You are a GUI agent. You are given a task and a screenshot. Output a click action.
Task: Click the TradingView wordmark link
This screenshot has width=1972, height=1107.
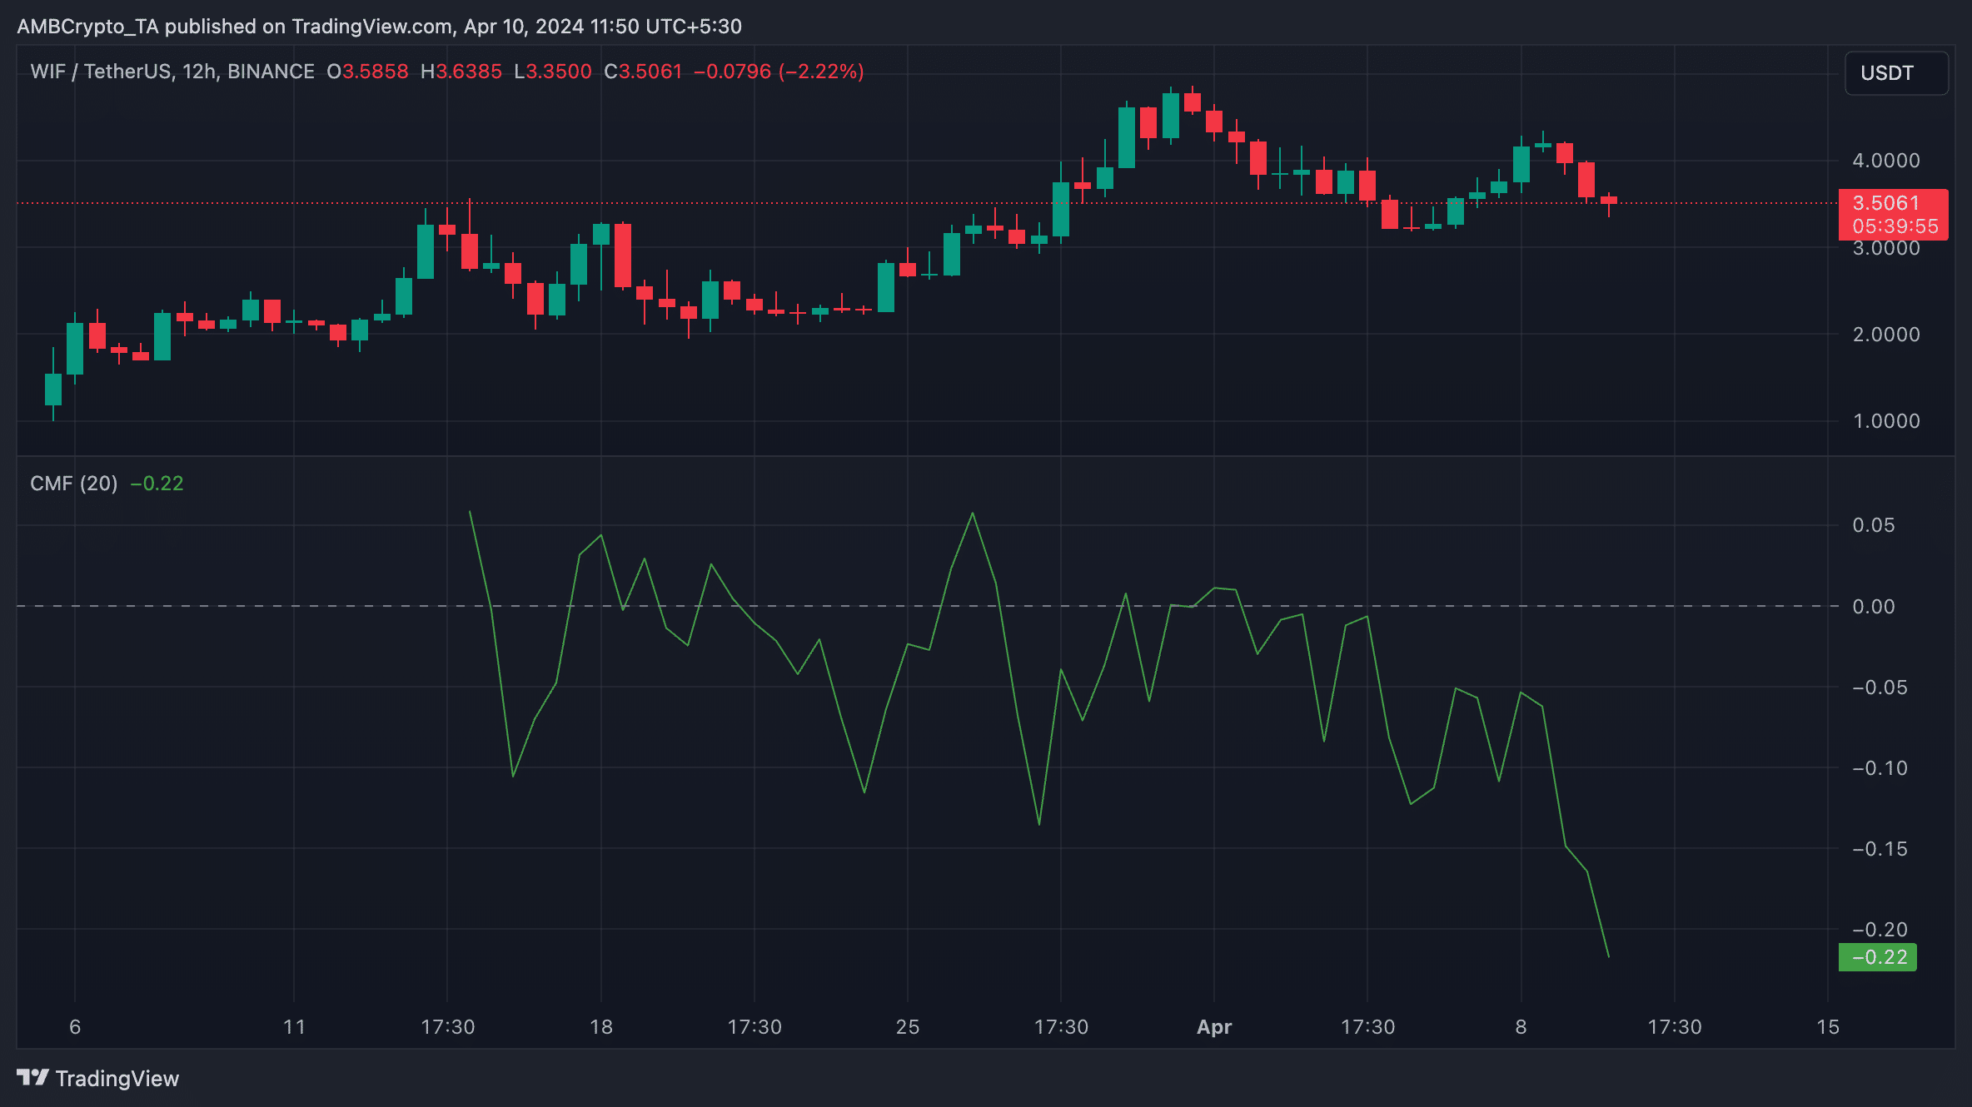pyautogui.click(x=117, y=1078)
